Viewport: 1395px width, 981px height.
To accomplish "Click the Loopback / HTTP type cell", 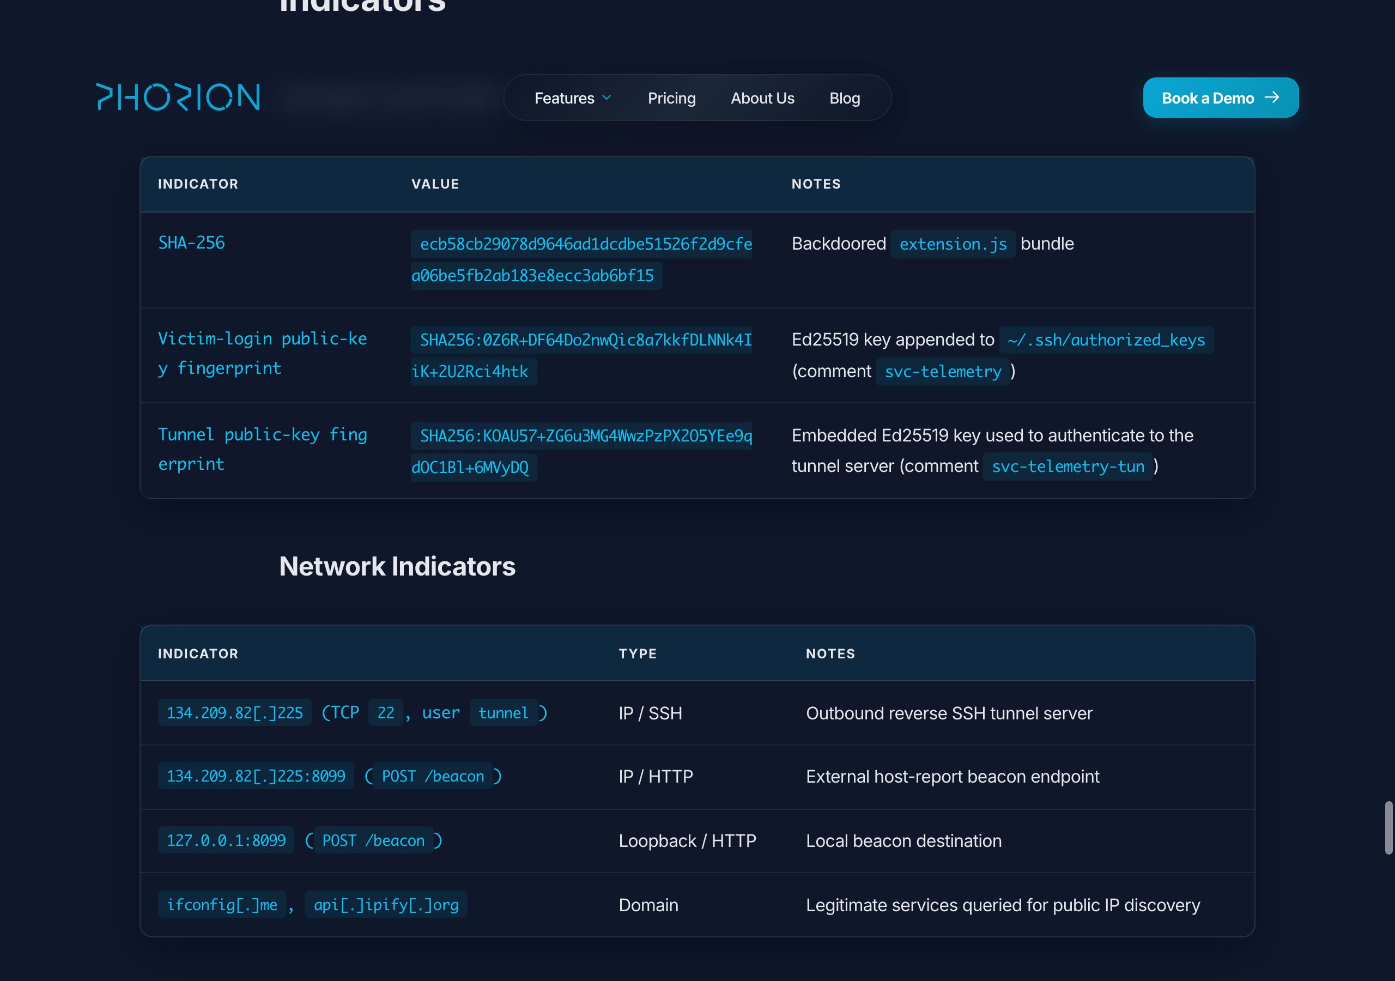I will click(x=687, y=840).
